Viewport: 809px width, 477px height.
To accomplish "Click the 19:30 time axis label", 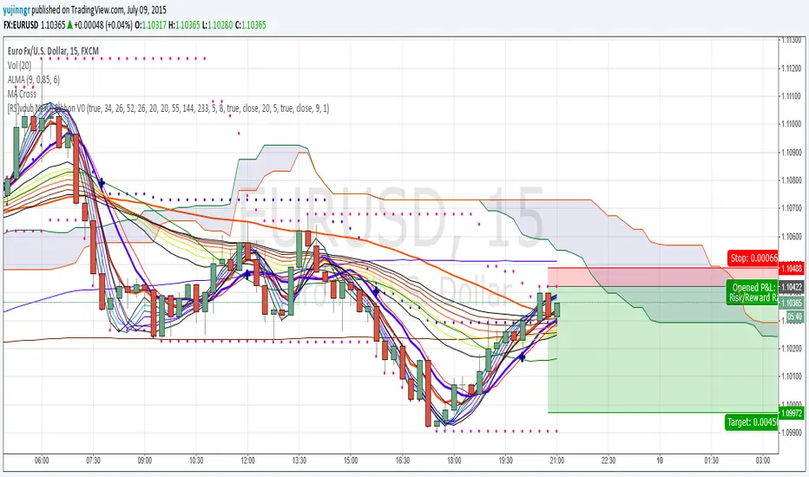I will click(505, 460).
